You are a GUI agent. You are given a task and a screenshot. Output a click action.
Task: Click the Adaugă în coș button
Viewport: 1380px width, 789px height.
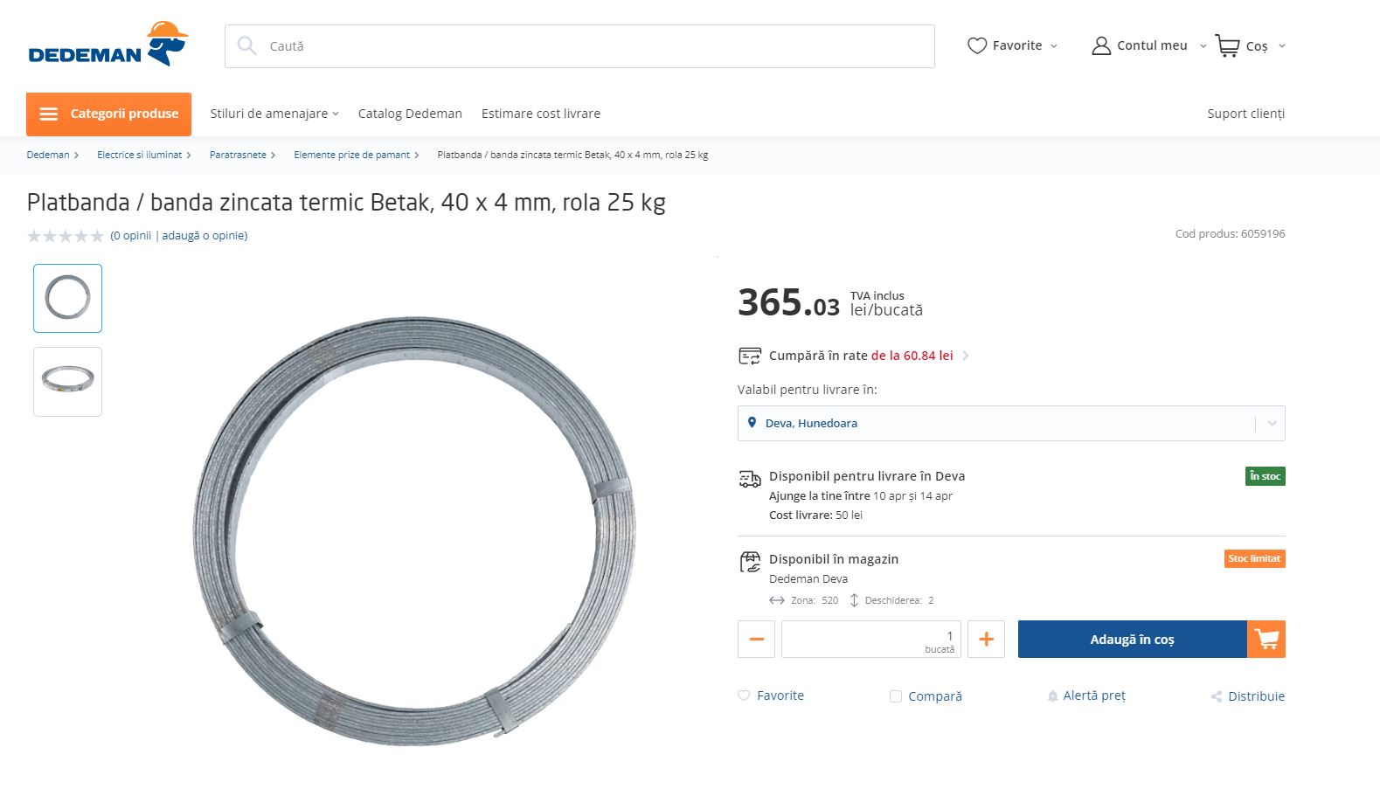[x=1133, y=639]
